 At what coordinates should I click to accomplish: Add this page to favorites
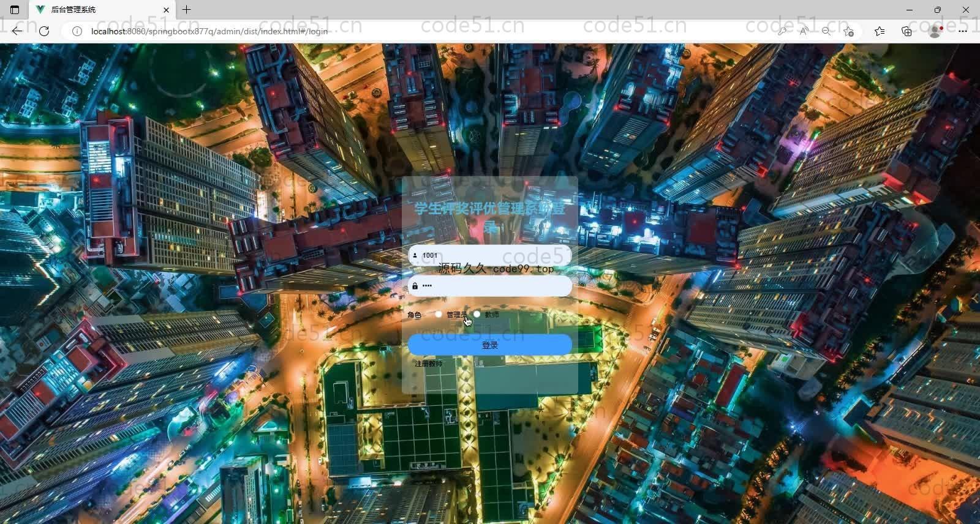point(848,31)
